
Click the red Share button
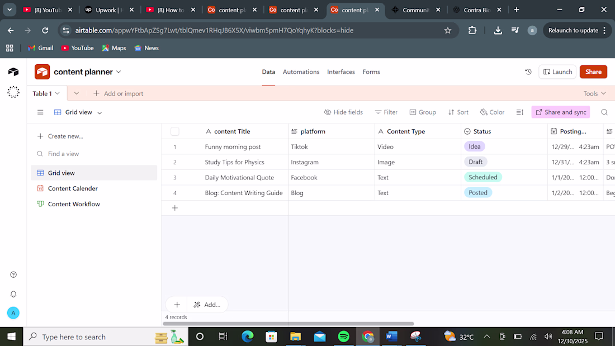(593, 72)
